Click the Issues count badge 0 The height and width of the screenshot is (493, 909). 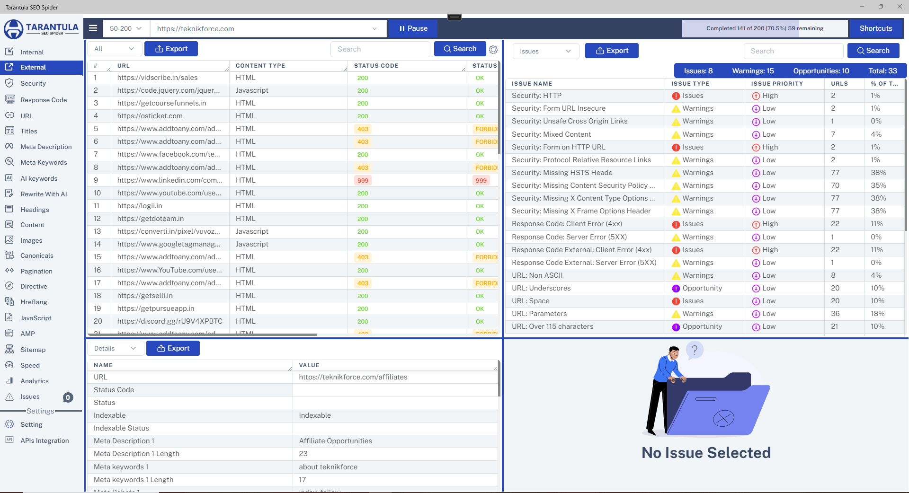pyautogui.click(x=68, y=397)
